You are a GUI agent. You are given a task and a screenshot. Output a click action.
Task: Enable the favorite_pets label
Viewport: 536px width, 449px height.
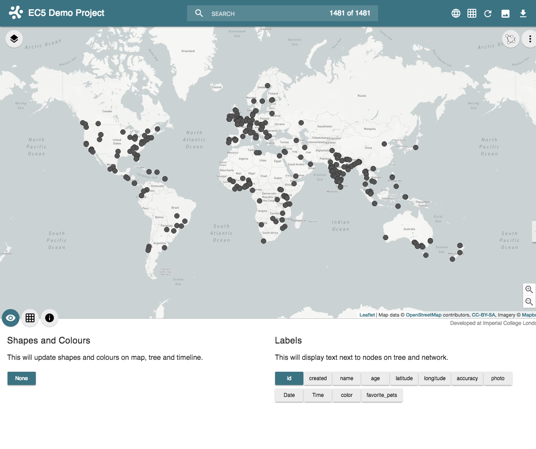point(382,395)
